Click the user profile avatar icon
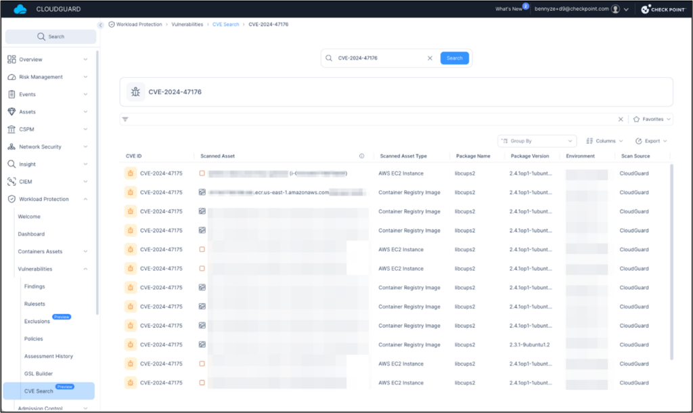Screen dimensions: 693x413 [614, 9]
